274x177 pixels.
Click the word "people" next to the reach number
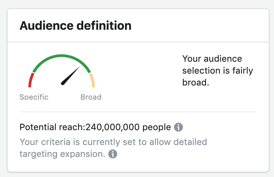coord(158,128)
